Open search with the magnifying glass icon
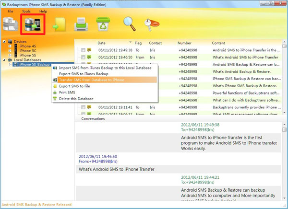Image resolution: width=288 pixels, height=209 pixels. (130, 23)
